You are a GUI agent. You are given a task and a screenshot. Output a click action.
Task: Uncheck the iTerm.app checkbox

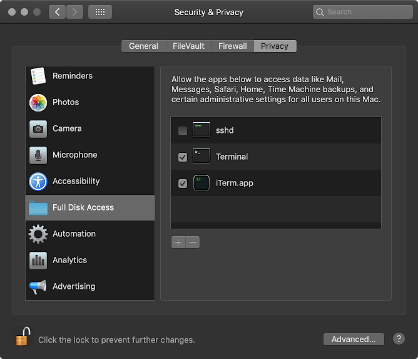[183, 184]
